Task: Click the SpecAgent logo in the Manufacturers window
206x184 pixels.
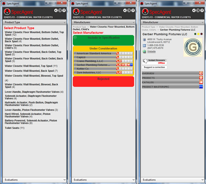Action: coord(76,12)
